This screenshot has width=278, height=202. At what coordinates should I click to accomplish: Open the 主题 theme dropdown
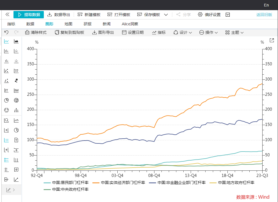(x=234, y=32)
